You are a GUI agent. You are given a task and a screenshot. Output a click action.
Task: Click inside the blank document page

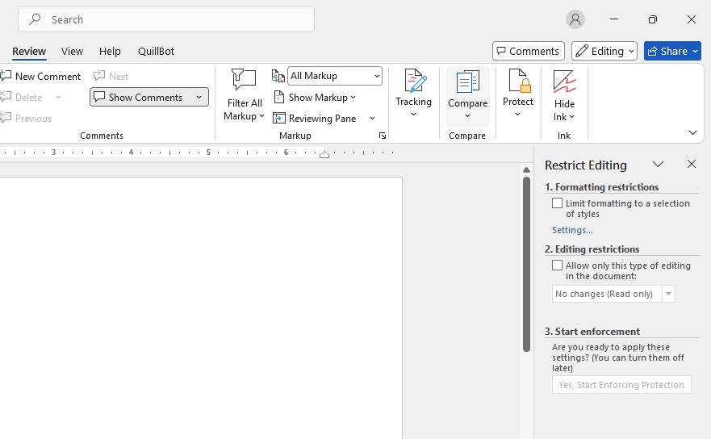200,307
